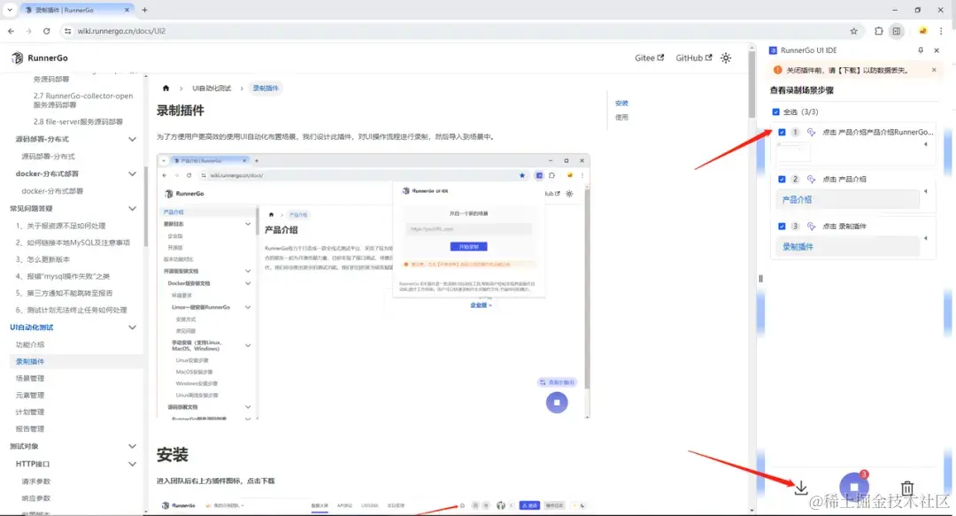
Task: Reload the page with the refresh icon
Action: (46, 31)
